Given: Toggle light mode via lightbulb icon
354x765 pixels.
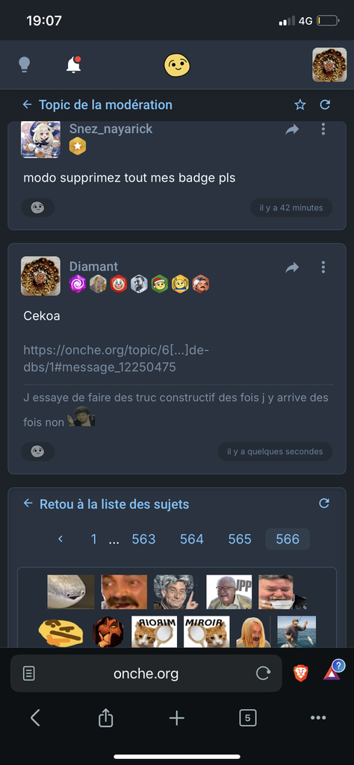Looking at the screenshot, I should [25, 65].
